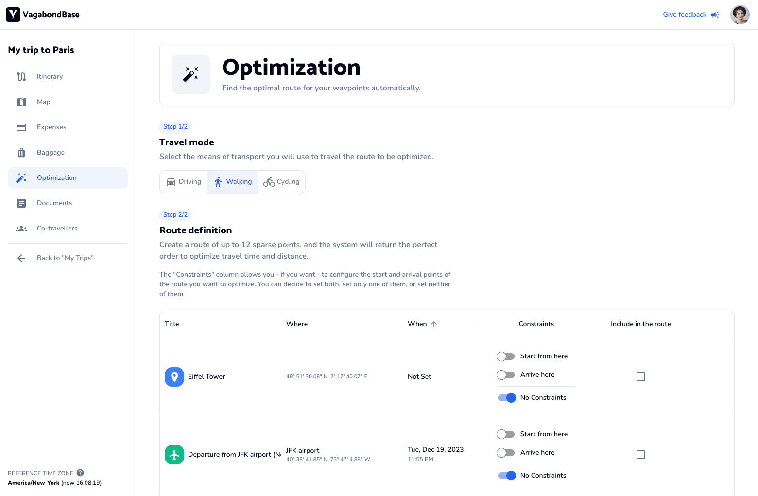Viewport: 758px width, 496px height.
Task: Click the Baggage suitcase icon
Action: (x=21, y=153)
